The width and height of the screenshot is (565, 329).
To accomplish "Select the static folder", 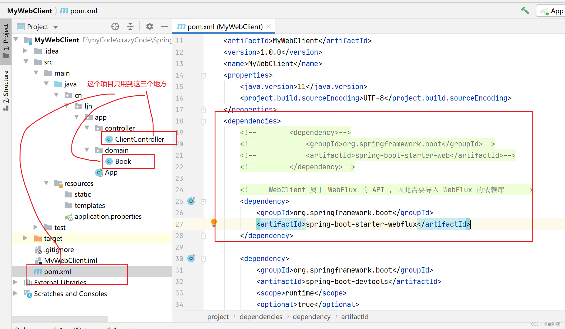I will pyautogui.click(x=78, y=194).
